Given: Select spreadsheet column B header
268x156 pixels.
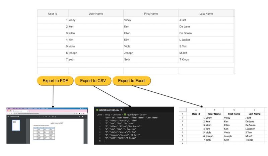Looking at the screenshot, I should pyautogui.click(x=214, y=110).
